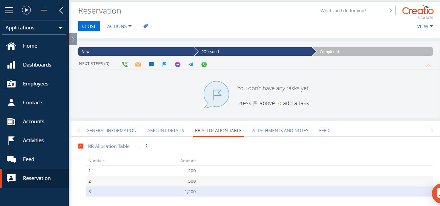Select row with amount 1,200
This screenshot has width=440, height=206.
(x=260, y=191)
